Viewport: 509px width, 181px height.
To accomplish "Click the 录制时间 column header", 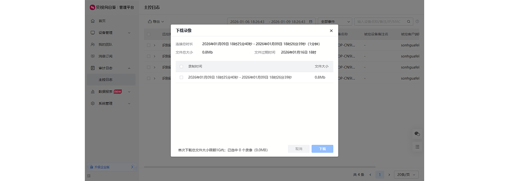I will pyautogui.click(x=195, y=66).
